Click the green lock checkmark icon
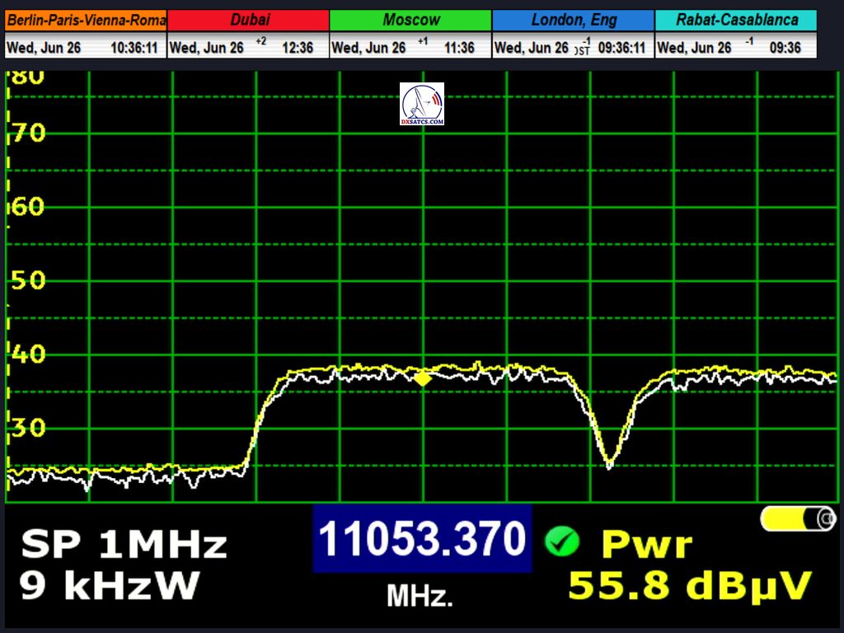 (x=561, y=542)
